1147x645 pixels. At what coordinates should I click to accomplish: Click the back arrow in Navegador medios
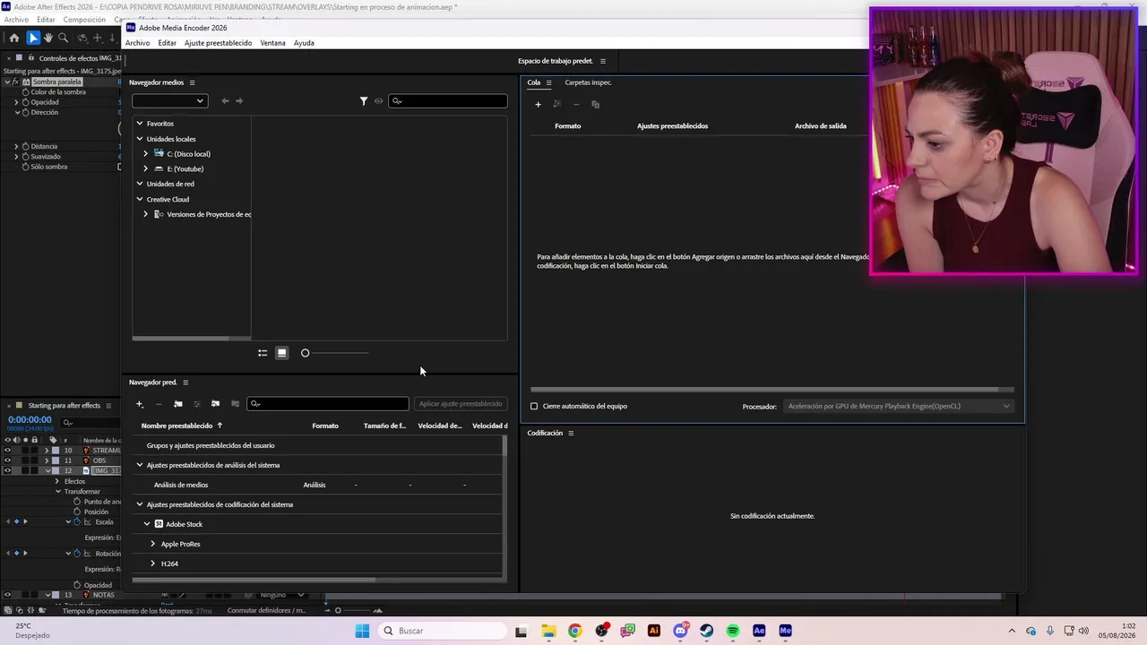click(225, 101)
